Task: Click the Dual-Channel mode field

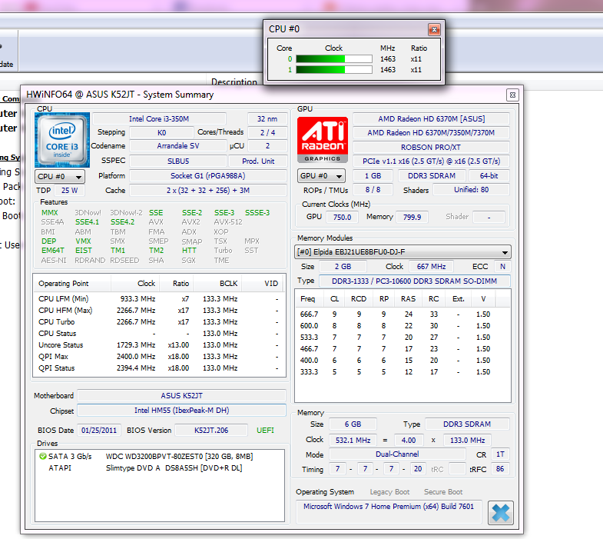Action: 397,454
